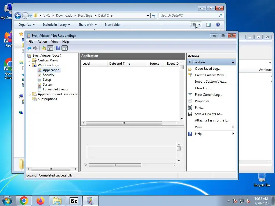Sort events by Event ID column
275x206 pixels.
coord(172,64)
